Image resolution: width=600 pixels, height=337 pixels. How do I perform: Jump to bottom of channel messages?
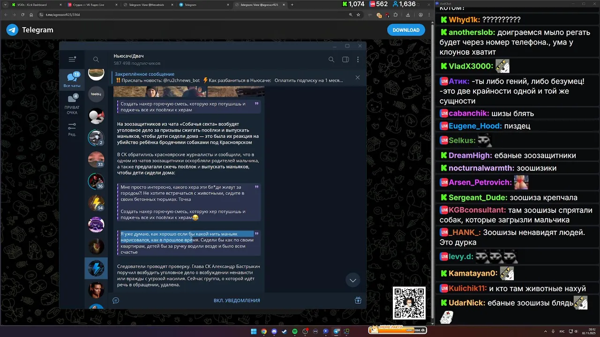click(x=353, y=280)
